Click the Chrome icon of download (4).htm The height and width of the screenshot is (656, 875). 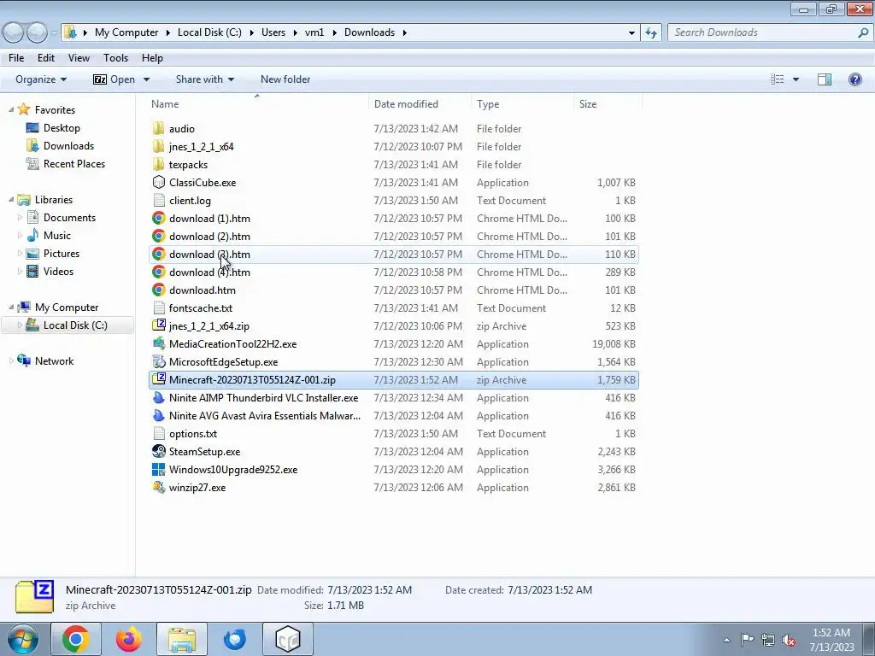click(x=158, y=272)
